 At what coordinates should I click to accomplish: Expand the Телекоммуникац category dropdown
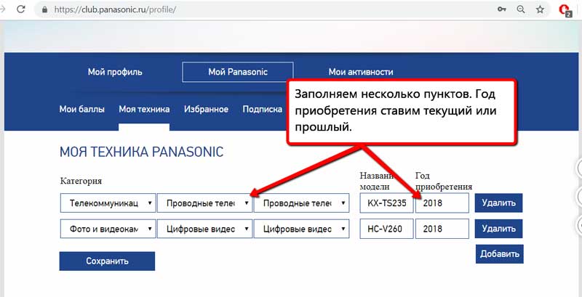pos(108,203)
